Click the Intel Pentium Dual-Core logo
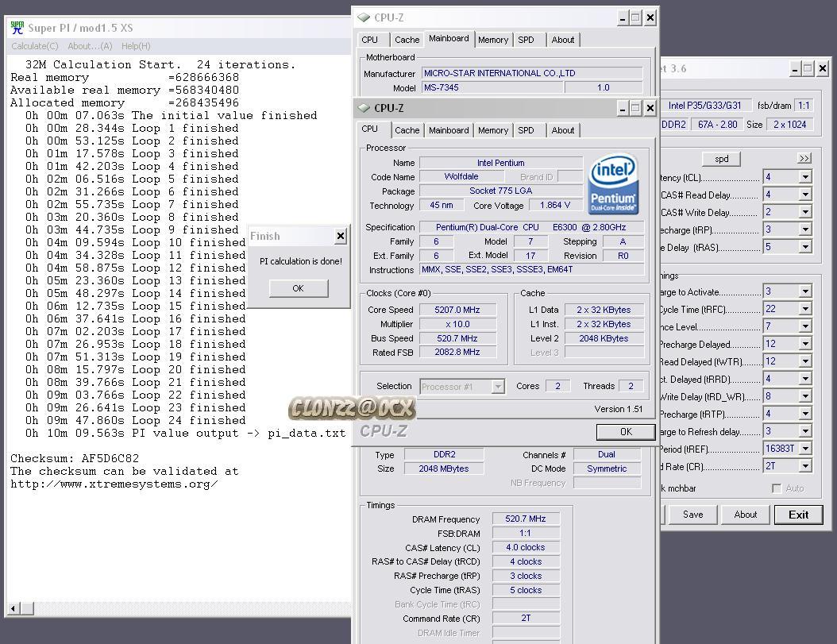 click(x=613, y=184)
